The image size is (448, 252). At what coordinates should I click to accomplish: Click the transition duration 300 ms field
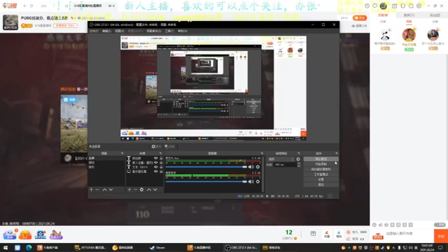pyautogui.click(x=285, y=165)
